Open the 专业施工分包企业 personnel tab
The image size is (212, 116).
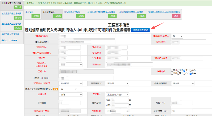point(164,14)
